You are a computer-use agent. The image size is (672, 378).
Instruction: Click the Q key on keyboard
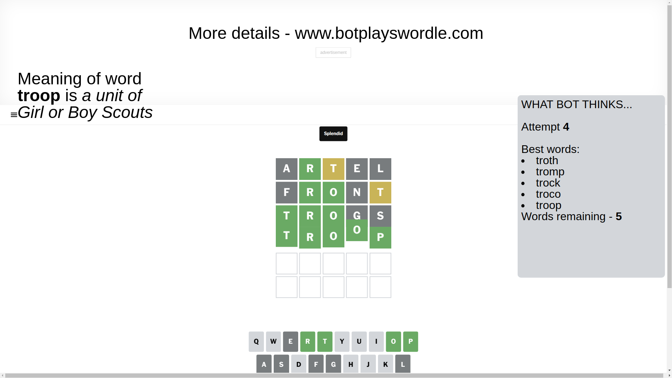(256, 342)
